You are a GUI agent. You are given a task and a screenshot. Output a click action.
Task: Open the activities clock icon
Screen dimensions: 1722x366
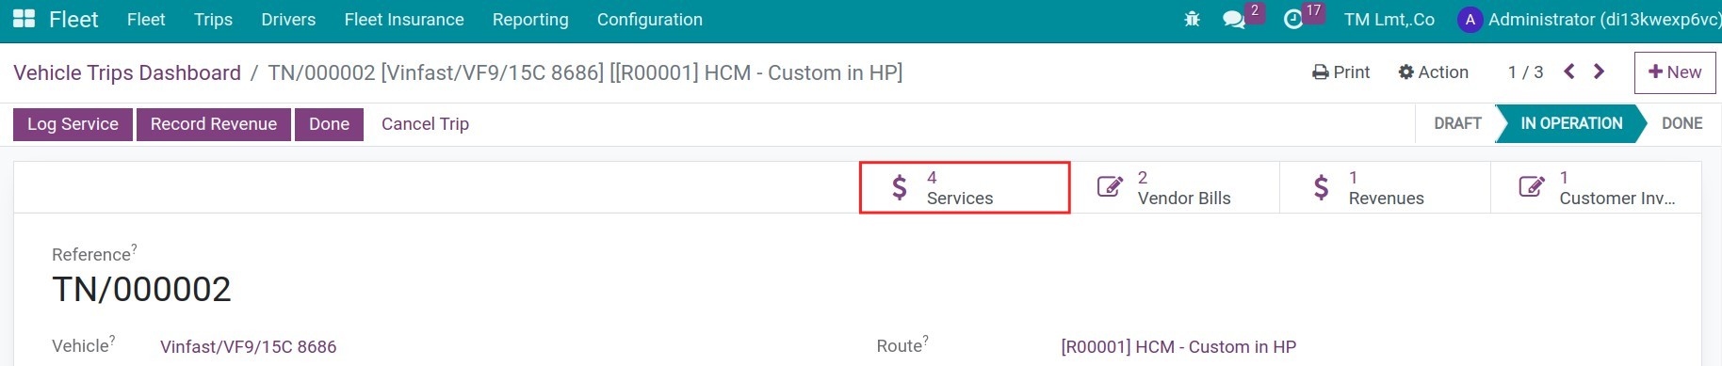click(1293, 19)
